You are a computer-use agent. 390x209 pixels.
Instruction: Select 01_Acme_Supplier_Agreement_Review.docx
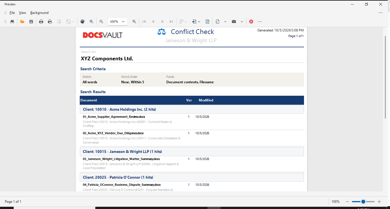tap(114, 117)
